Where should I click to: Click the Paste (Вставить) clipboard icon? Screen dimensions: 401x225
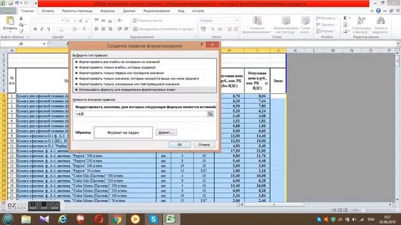(x=10, y=21)
